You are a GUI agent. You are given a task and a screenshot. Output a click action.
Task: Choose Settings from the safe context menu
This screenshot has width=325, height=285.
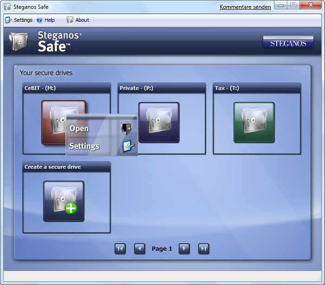click(x=84, y=146)
